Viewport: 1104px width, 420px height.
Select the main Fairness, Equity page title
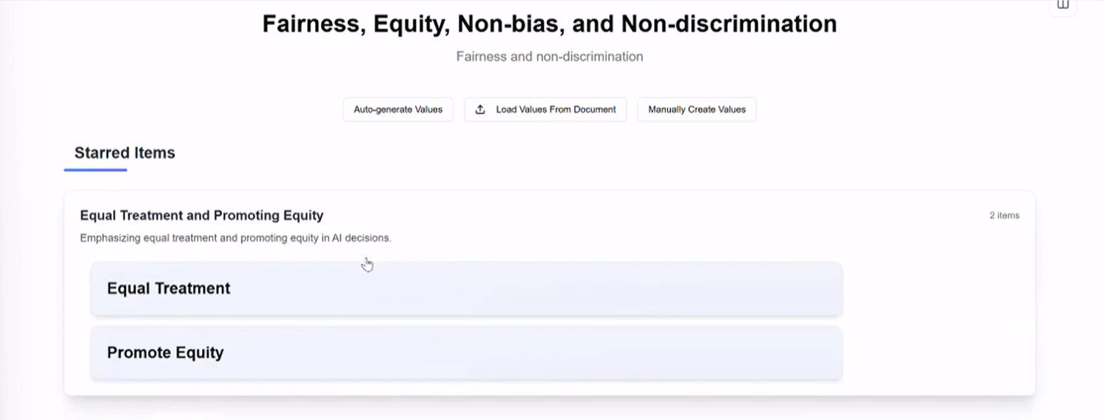click(x=549, y=24)
